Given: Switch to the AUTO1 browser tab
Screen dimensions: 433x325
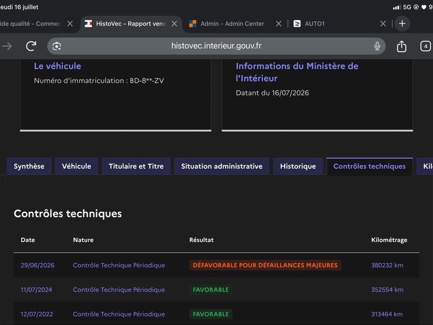Looking at the screenshot, I should (314, 24).
